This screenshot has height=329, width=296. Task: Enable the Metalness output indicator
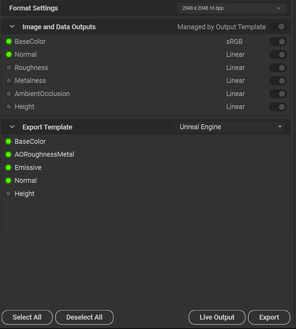9,81
